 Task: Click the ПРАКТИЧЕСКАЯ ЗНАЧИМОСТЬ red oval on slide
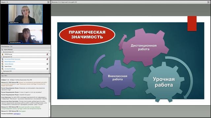click(x=87, y=34)
